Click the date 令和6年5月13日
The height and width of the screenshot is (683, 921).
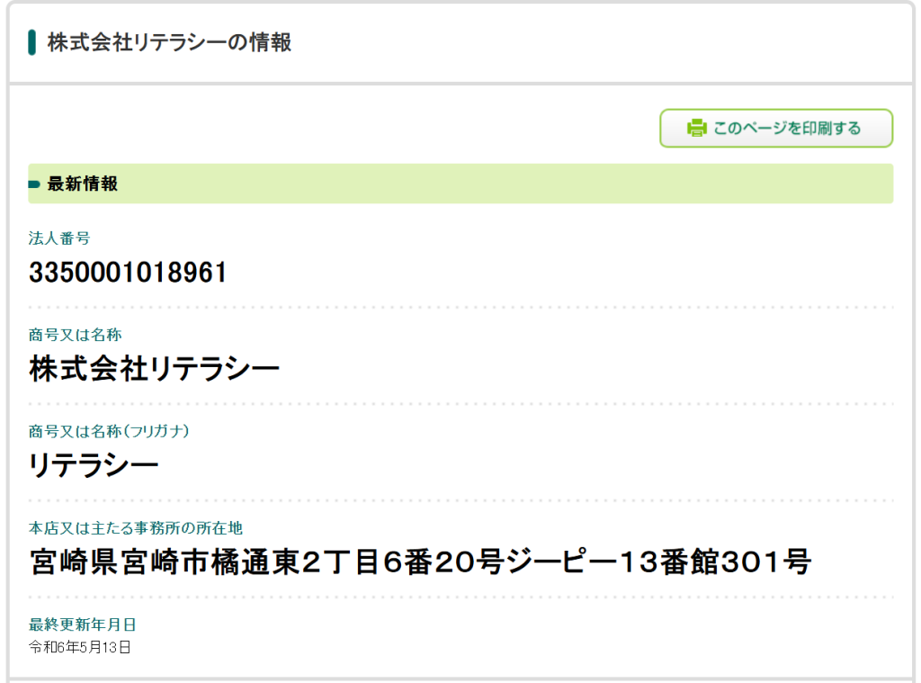tap(80, 648)
